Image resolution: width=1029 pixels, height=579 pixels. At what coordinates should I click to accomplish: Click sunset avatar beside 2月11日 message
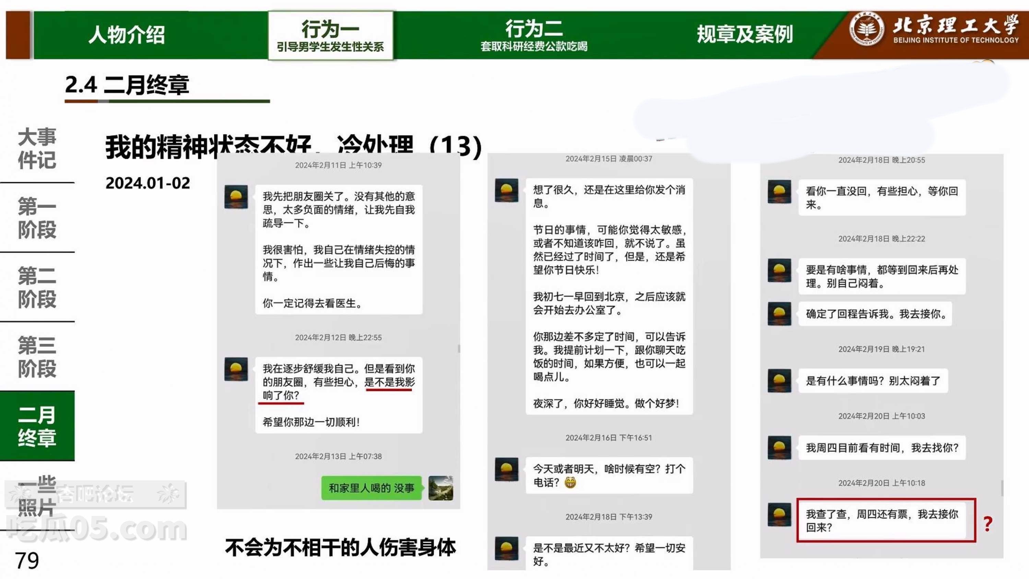236,197
